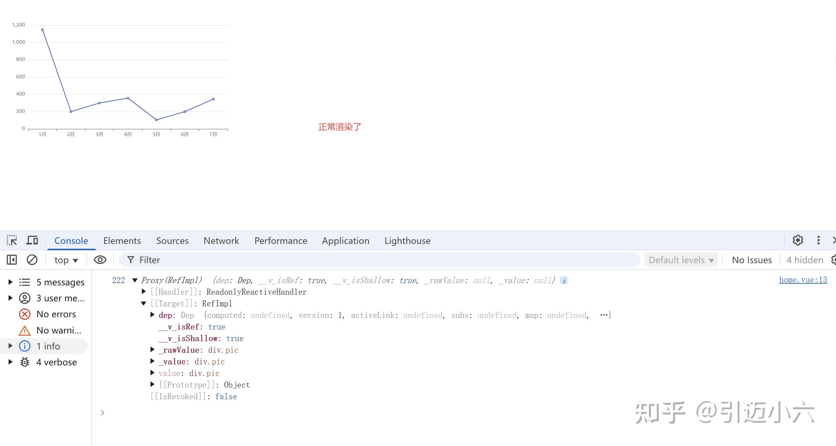This screenshot has width=836, height=446.
Task: Collapse the [[Target]] RefImpl entry
Action: [144, 303]
